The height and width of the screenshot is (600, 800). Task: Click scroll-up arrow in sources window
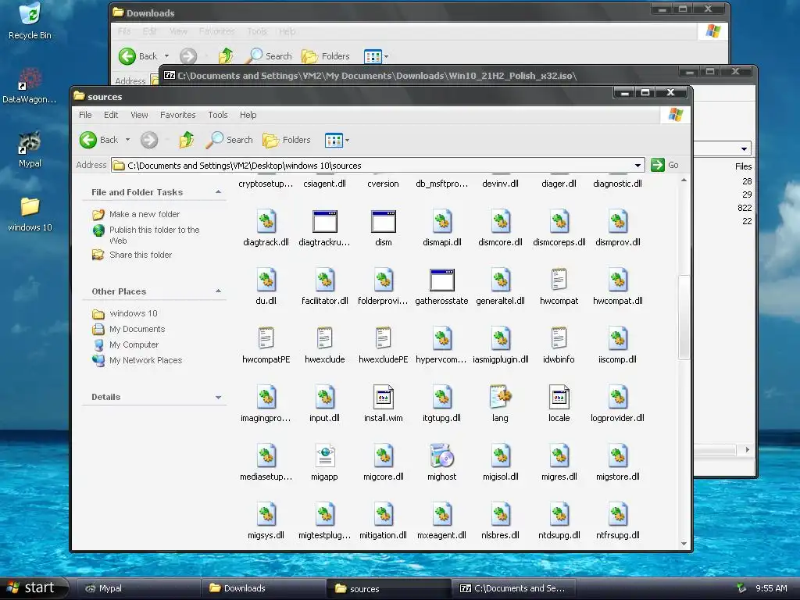pyautogui.click(x=684, y=180)
